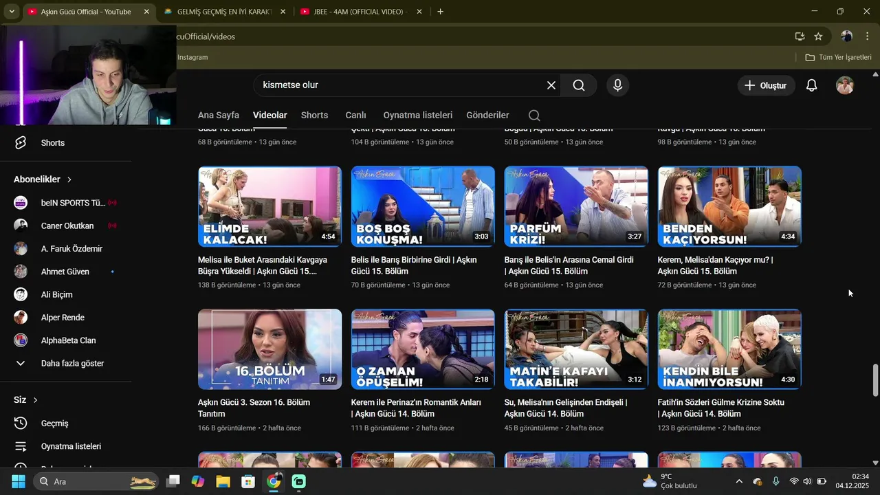
Task: Open Su, Melisa'nın Gelişinden Endişeli video title
Action: tap(566, 408)
